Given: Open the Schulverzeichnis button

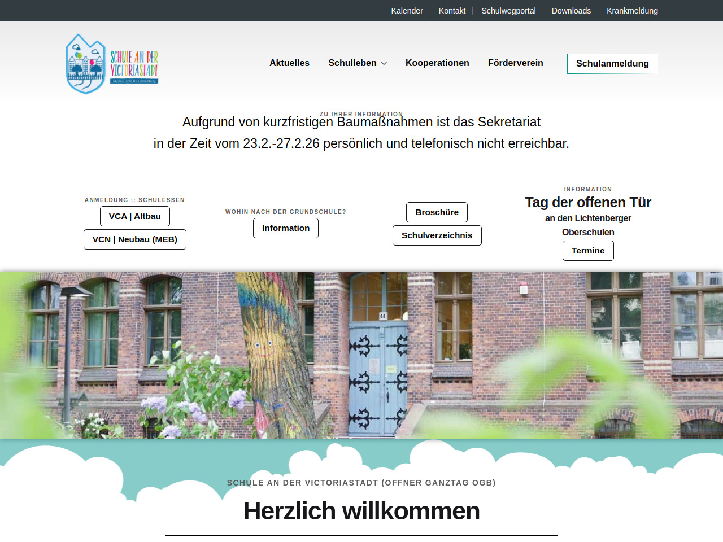Looking at the screenshot, I should tap(437, 235).
